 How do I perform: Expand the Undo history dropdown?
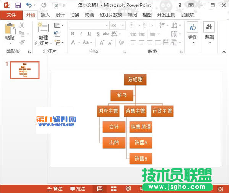[35, 5]
